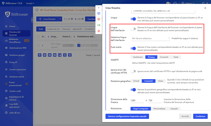Click the Annulla button
This screenshot has height=126, width=211.
click(185, 116)
